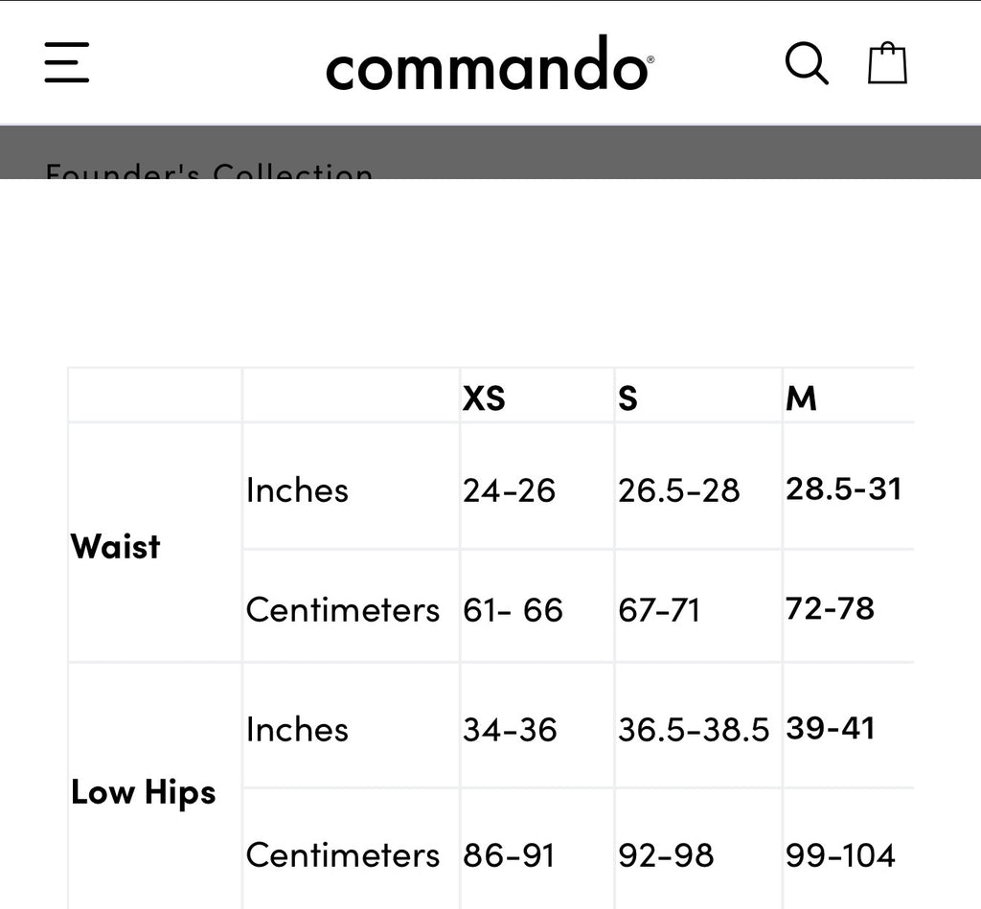
Task: Select M low hips inches 39-41 cell
Action: [830, 728]
